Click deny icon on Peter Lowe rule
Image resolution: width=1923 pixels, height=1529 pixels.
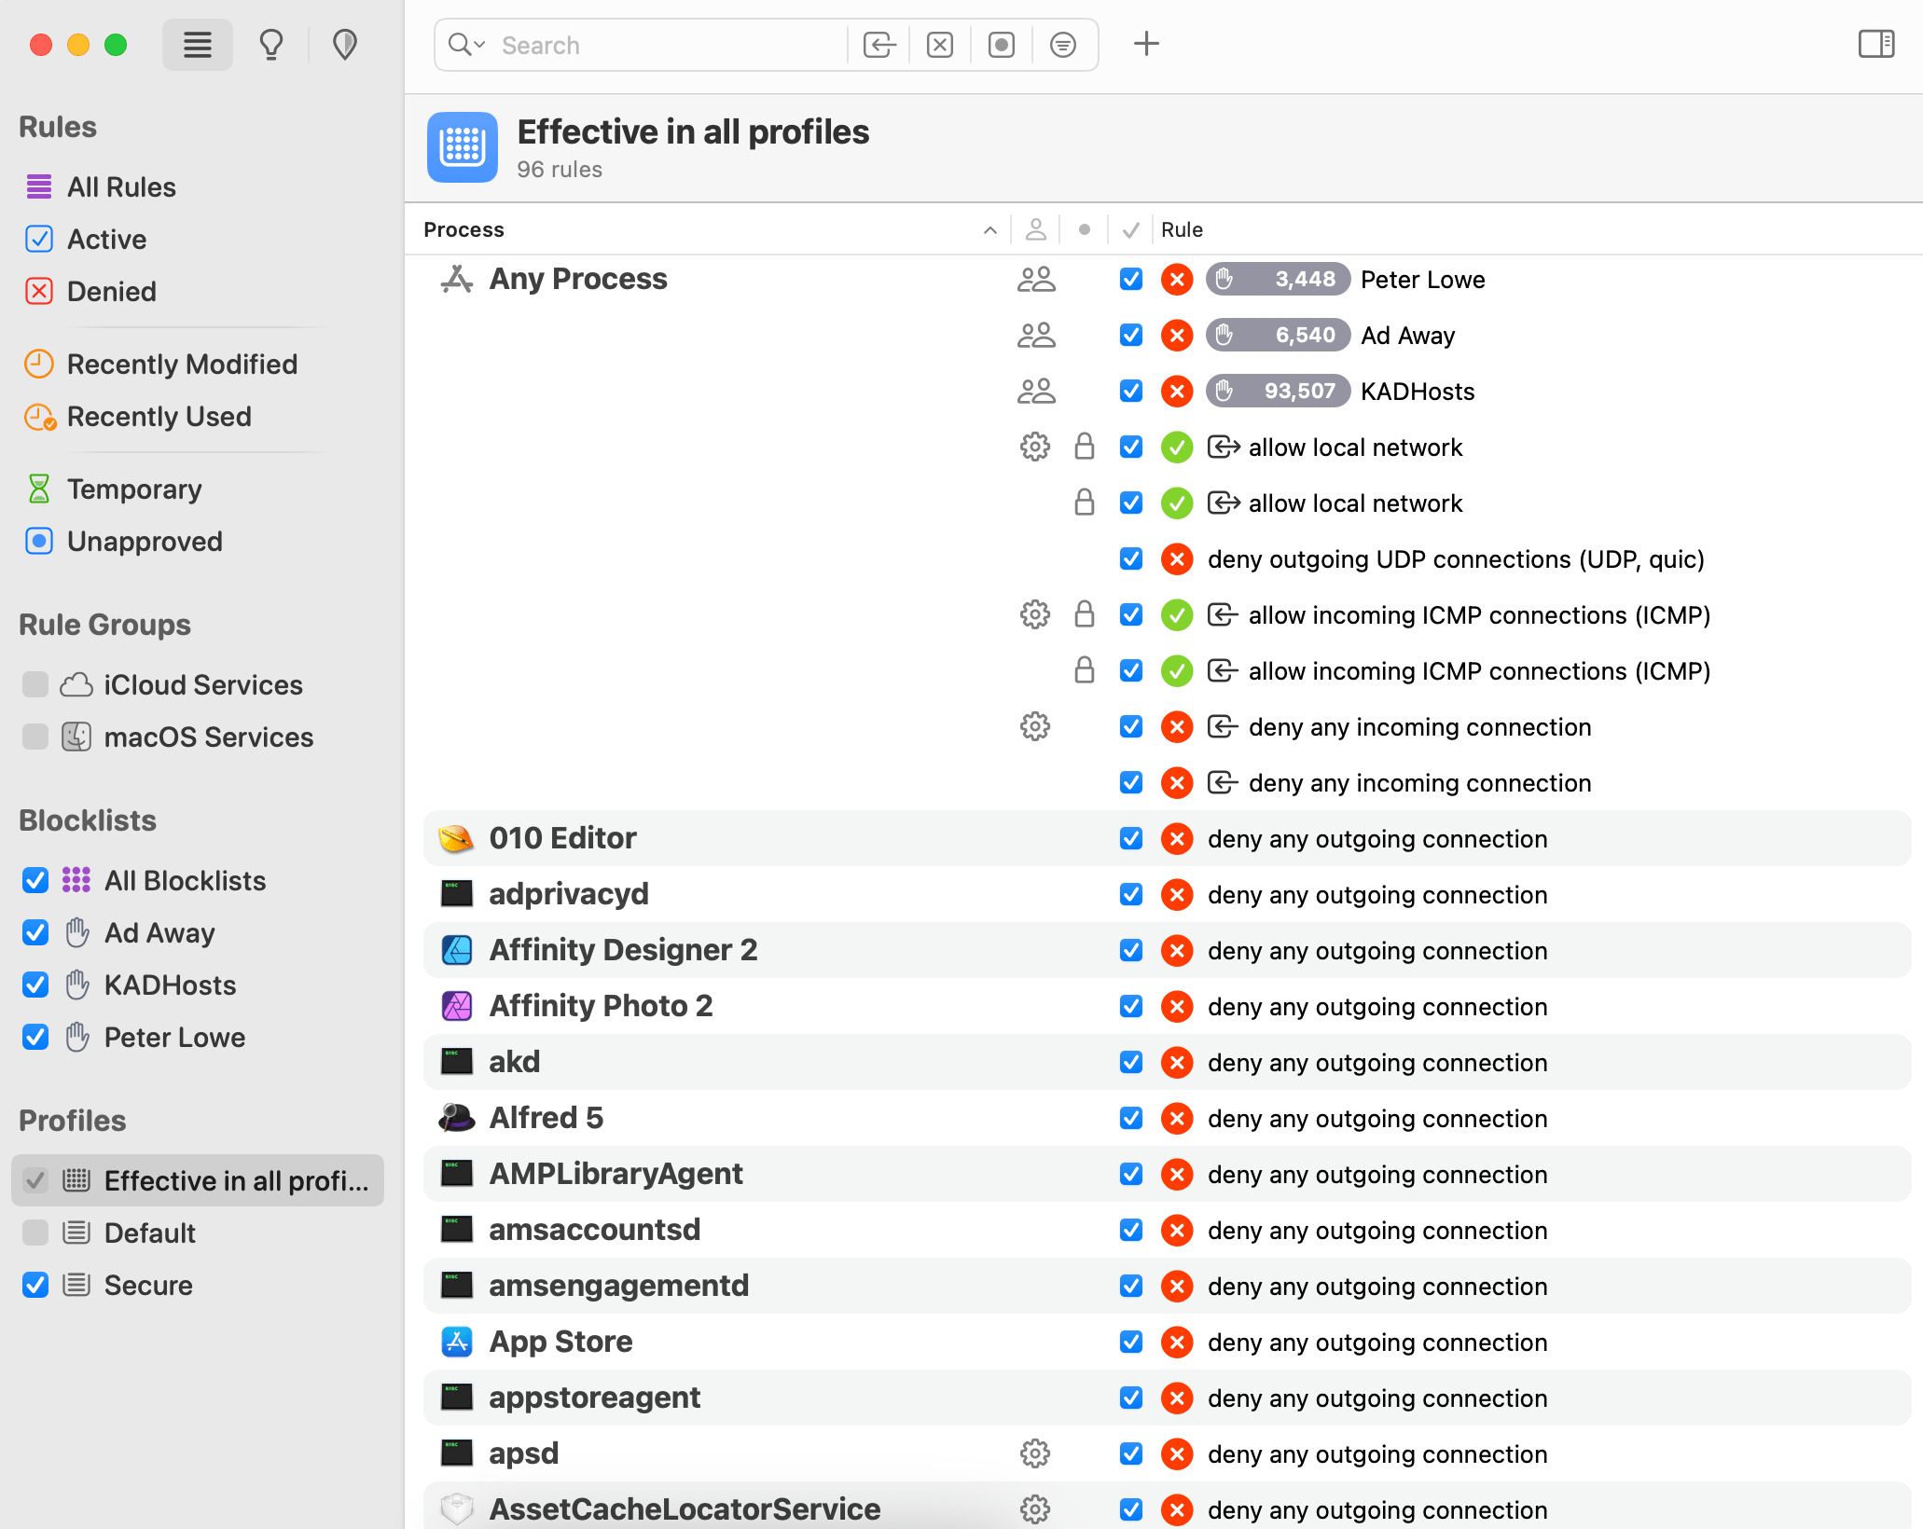click(x=1177, y=280)
